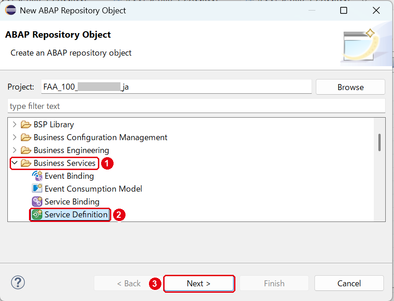Maximize the New ABAP Repository Object dialog

[x=343, y=10]
